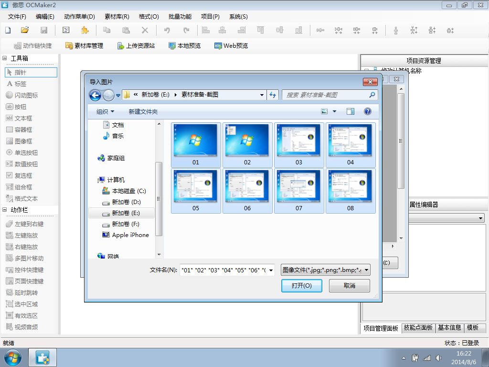Click 新建文件夹 in dialog toolbar

click(143, 111)
